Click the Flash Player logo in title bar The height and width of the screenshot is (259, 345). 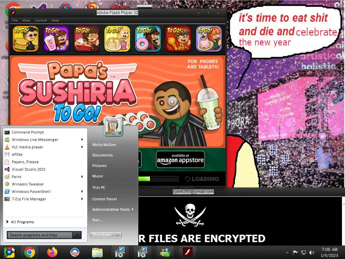click(13, 12)
